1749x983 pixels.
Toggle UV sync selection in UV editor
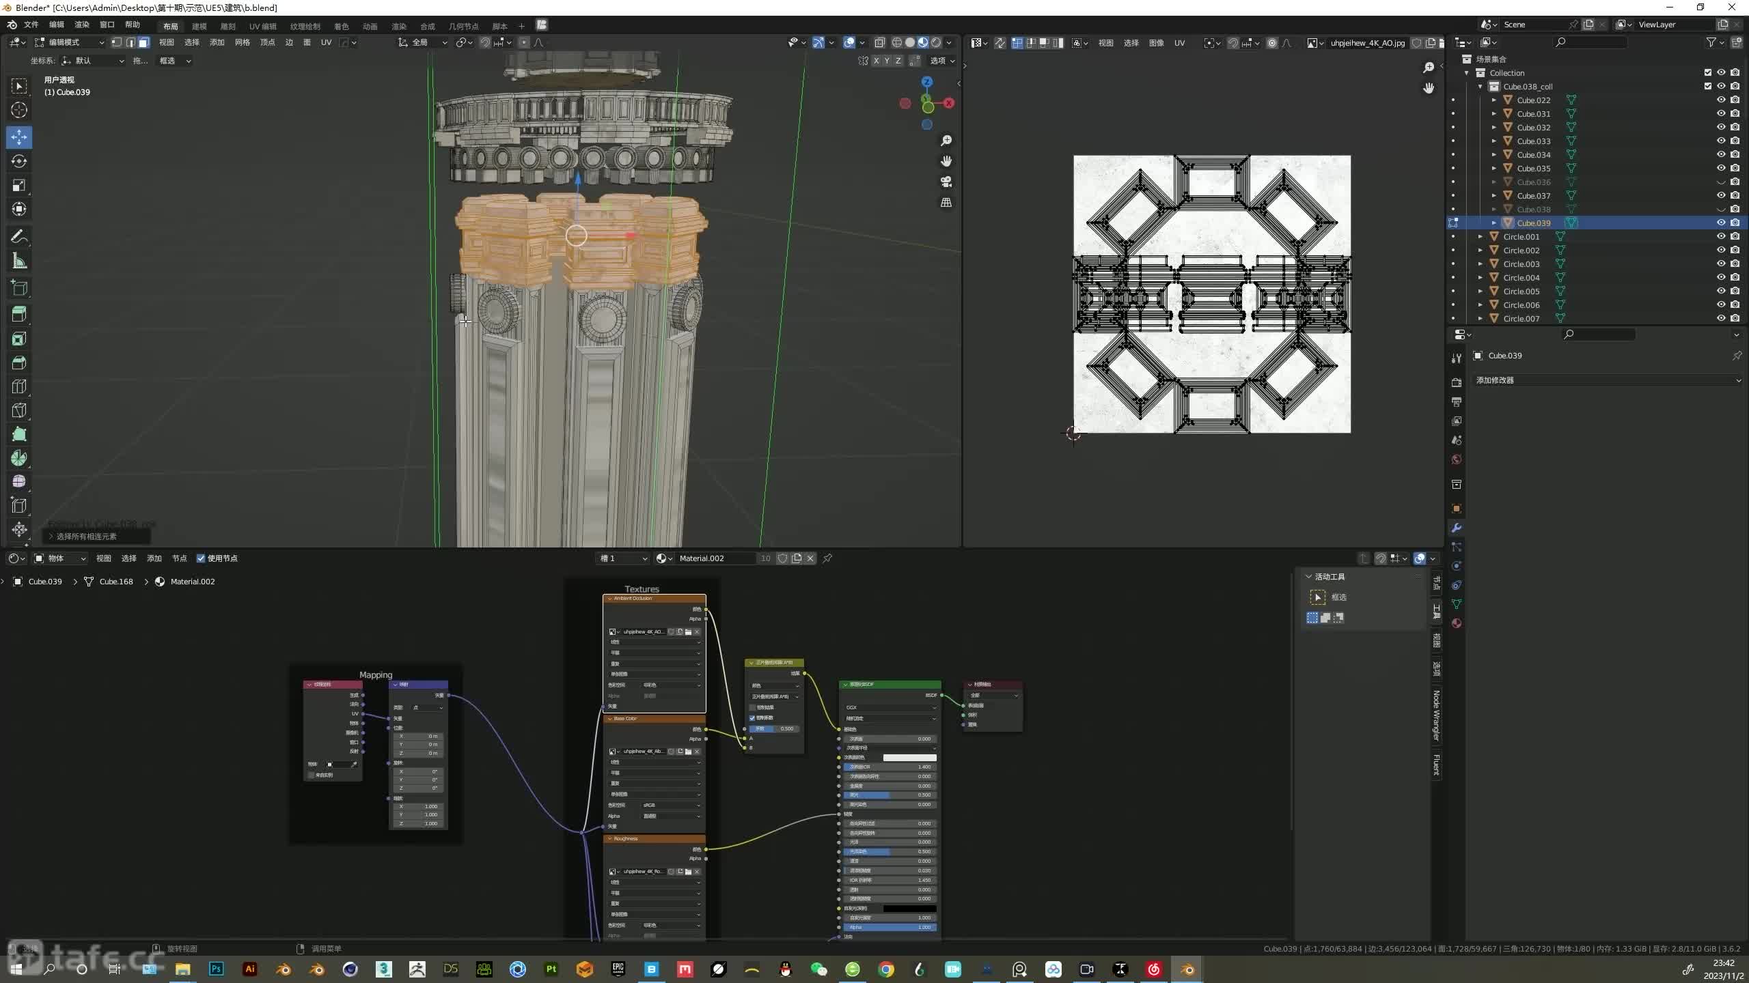pyautogui.click(x=1000, y=42)
